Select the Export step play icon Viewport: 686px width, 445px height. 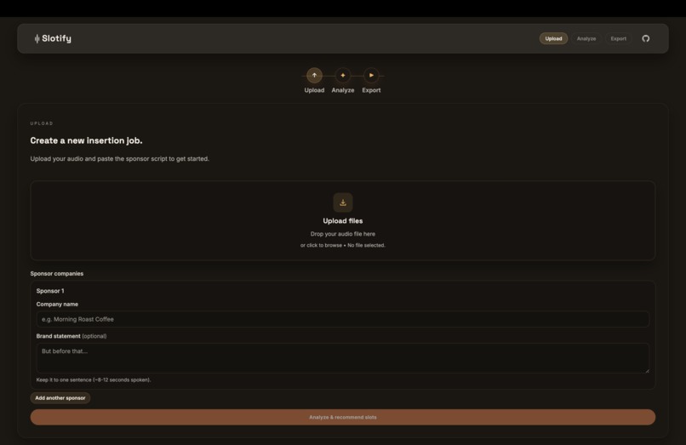click(x=371, y=75)
